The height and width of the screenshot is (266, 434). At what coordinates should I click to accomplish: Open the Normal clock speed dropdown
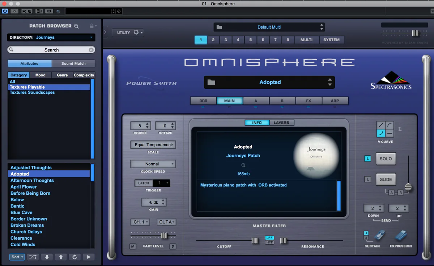click(x=153, y=164)
